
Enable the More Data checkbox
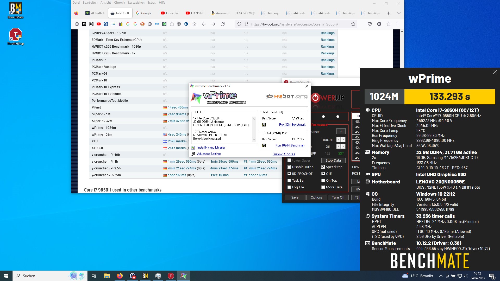pyautogui.click(x=323, y=187)
